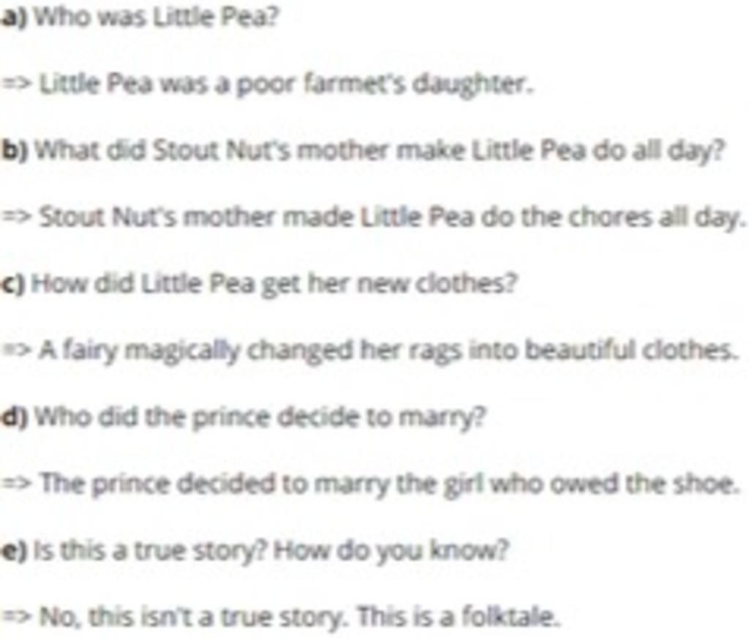Viewport: 749px width, 639px height.
Task: Click the question 'Who was Little Pea?'
Action: click(157, 18)
